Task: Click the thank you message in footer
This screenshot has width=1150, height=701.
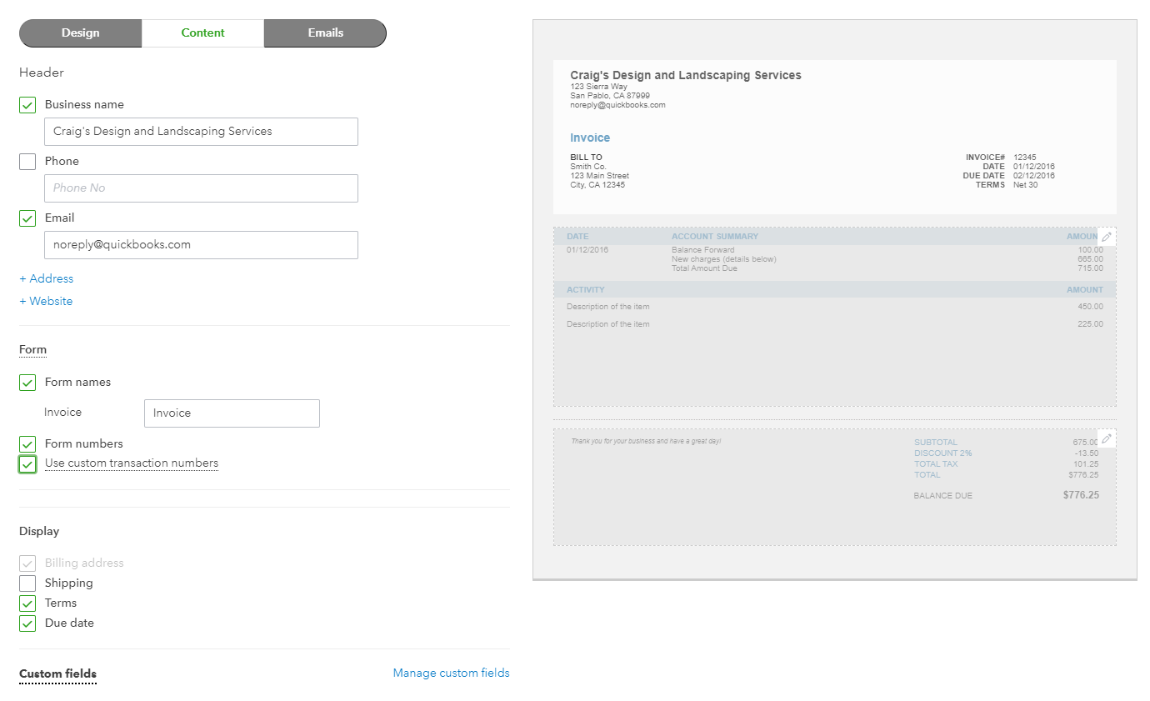Action: coord(646,441)
